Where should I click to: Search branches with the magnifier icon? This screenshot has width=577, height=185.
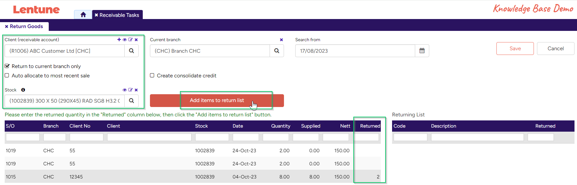tap(277, 51)
